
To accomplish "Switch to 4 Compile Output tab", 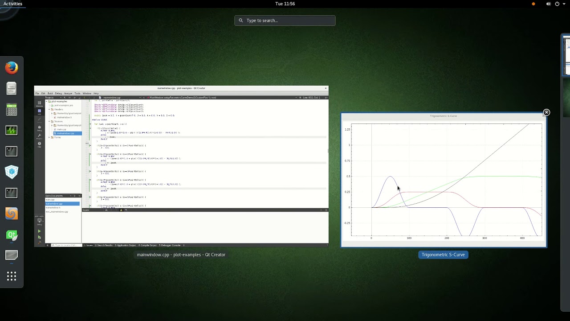I will [147, 245].
